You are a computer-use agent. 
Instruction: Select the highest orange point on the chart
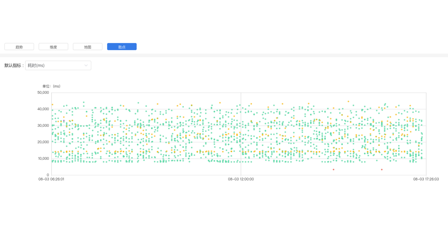(x=348, y=101)
